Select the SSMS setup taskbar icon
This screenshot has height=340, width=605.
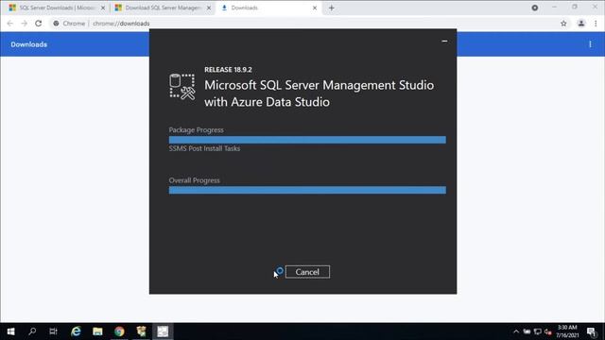pyautogui.click(x=163, y=331)
